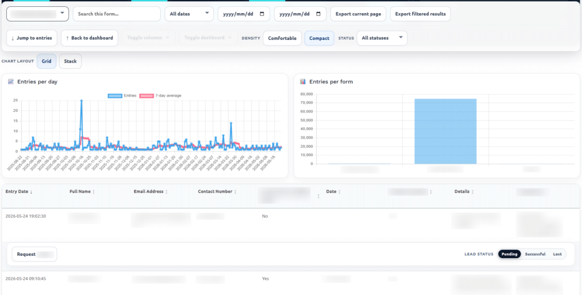Sort by Details column
582x295 pixels.
point(464,192)
